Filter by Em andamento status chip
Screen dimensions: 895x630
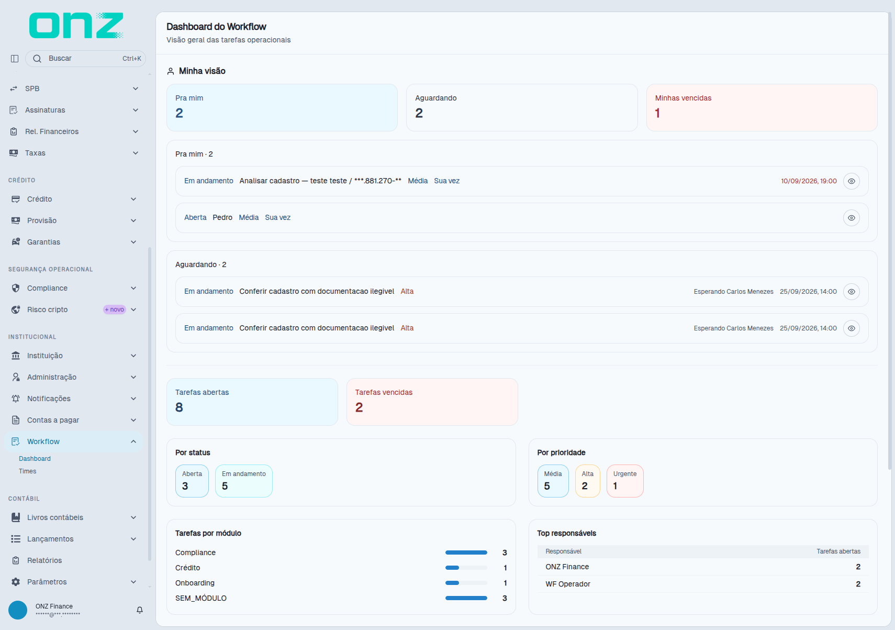244,481
